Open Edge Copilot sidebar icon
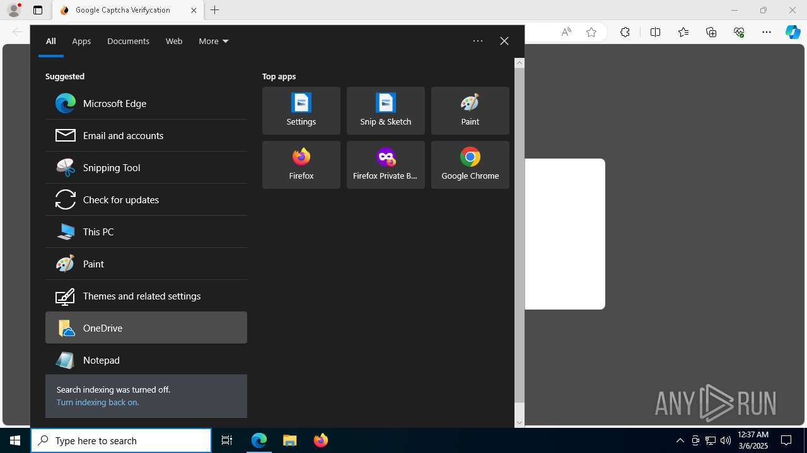The height and width of the screenshot is (453, 807). click(792, 32)
